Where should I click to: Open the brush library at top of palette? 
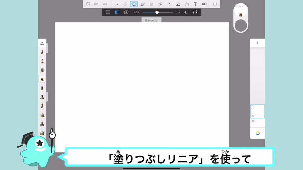coord(42,43)
